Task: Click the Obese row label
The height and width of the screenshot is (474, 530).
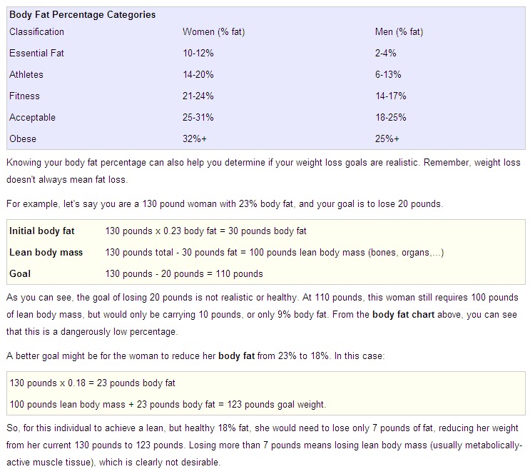Action: (23, 139)
